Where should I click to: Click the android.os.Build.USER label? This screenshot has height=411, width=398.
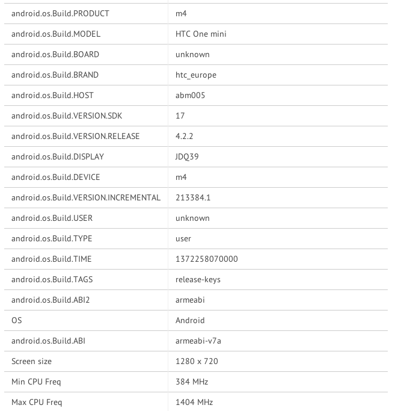coord(52,218)
